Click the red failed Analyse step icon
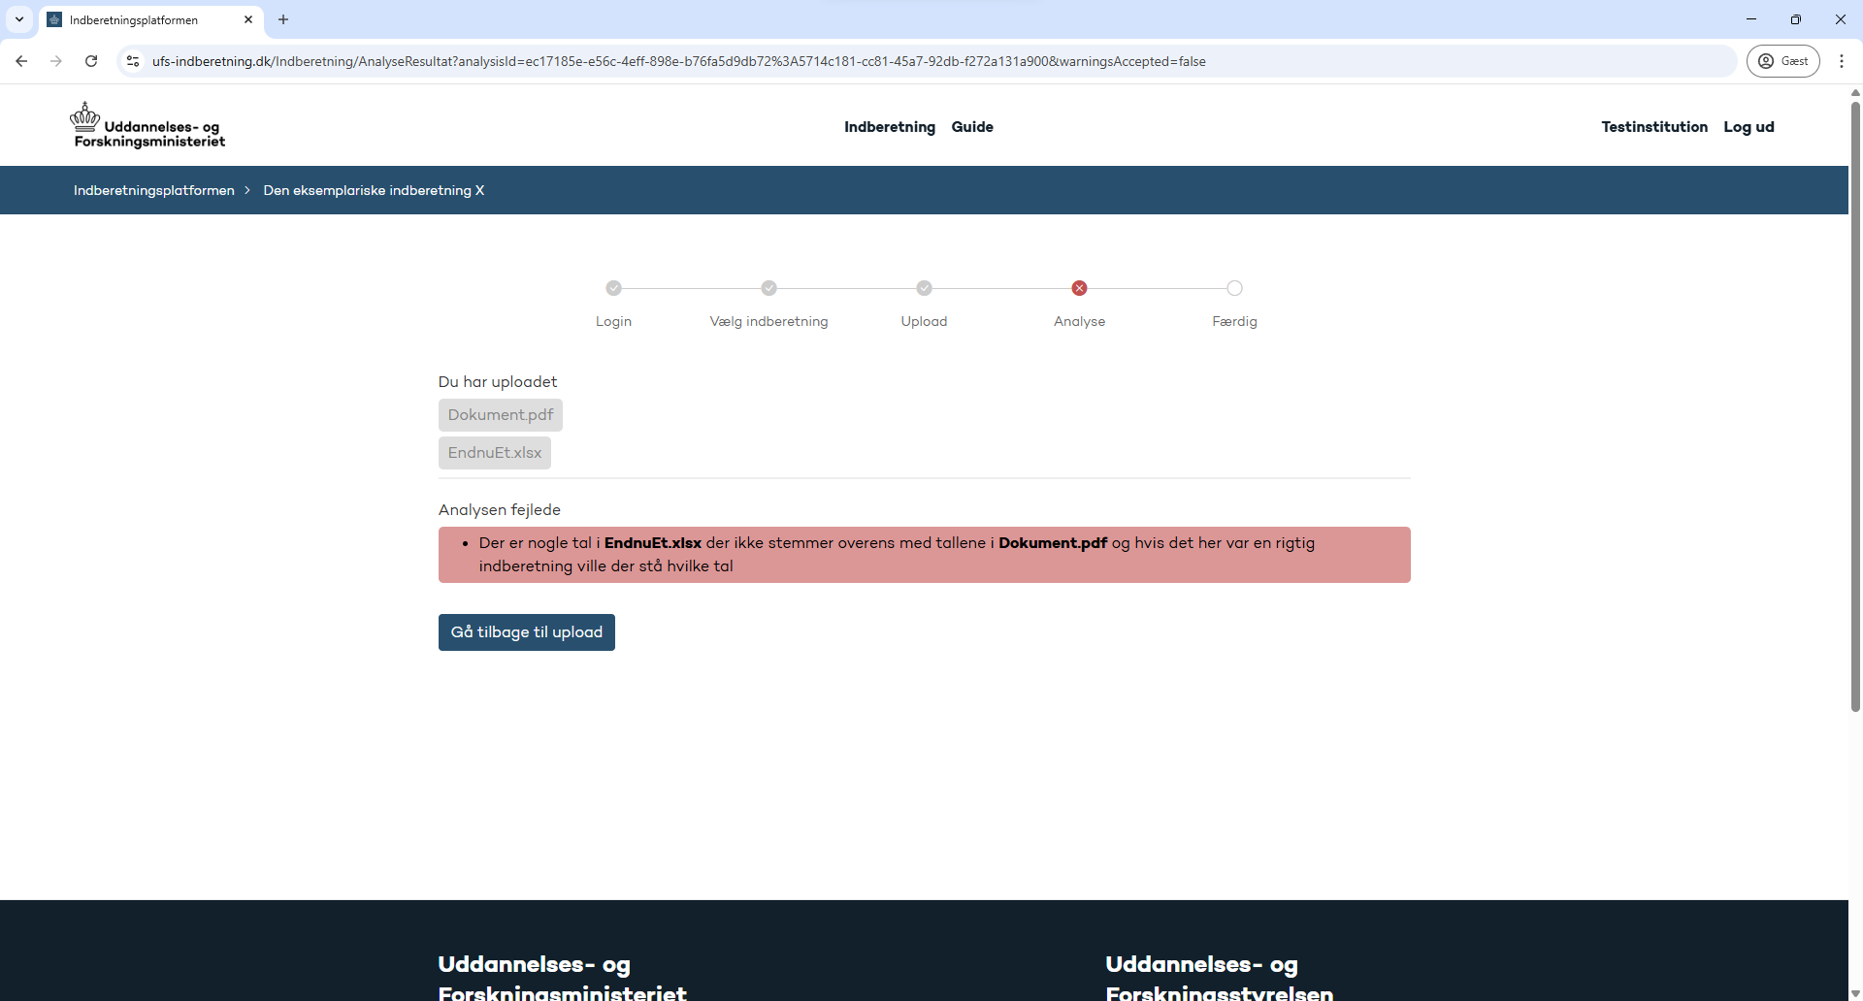Viewport: 1863px width, 1001px height. (x=1079, y=288)
